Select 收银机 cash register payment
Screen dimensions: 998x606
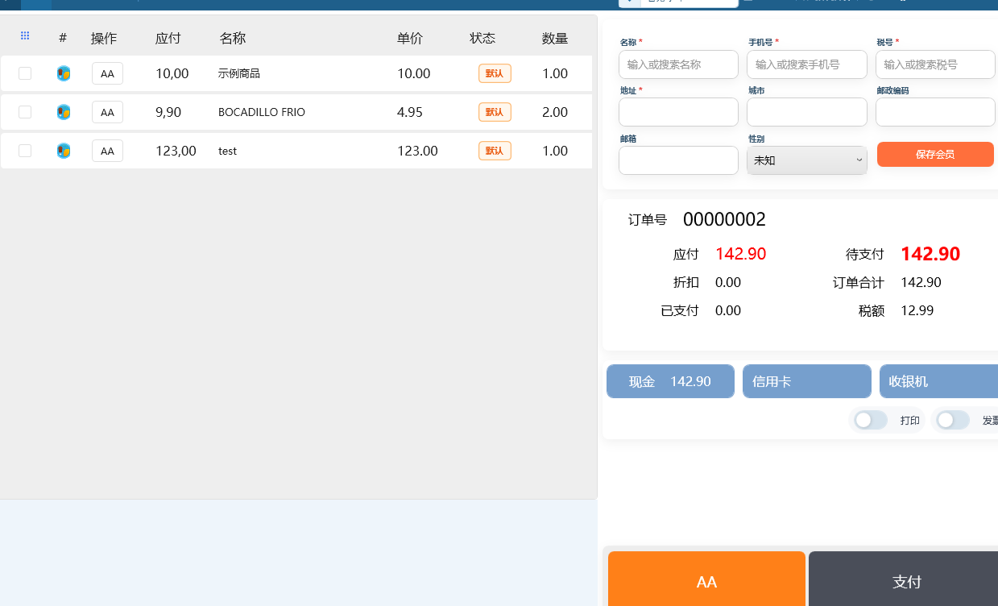point(938,381)
